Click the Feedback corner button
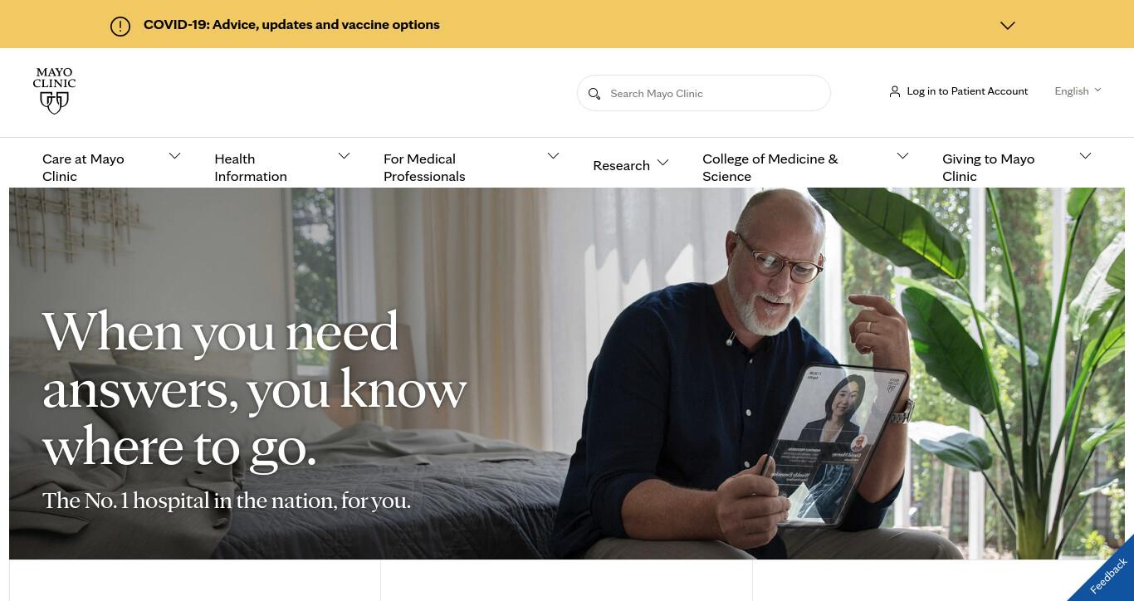 [1107, 574]
